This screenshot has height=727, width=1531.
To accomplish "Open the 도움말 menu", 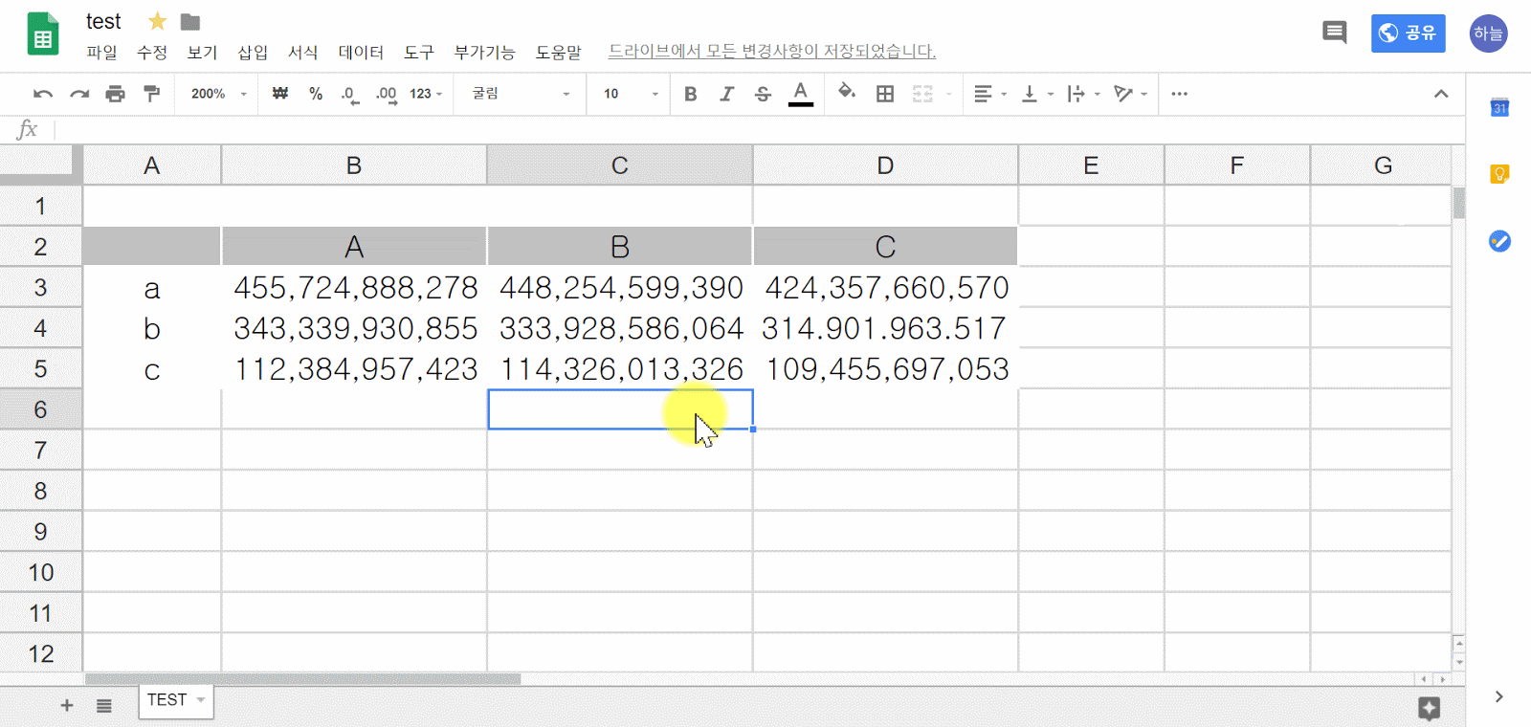I will (x=558, y=52).
